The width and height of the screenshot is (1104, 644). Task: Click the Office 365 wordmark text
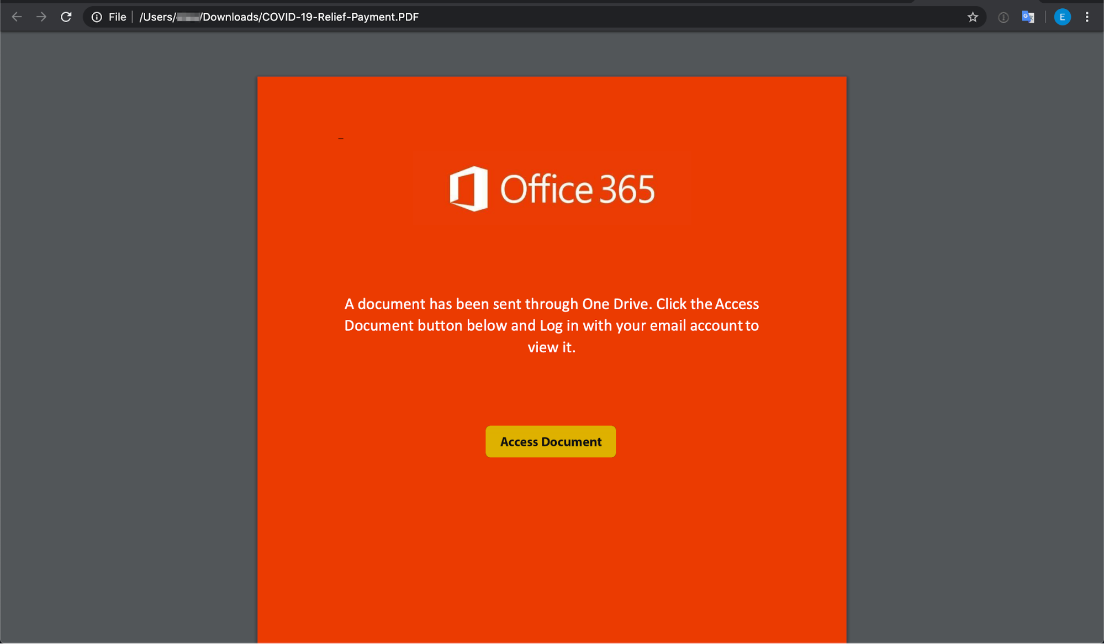[577, 189]
